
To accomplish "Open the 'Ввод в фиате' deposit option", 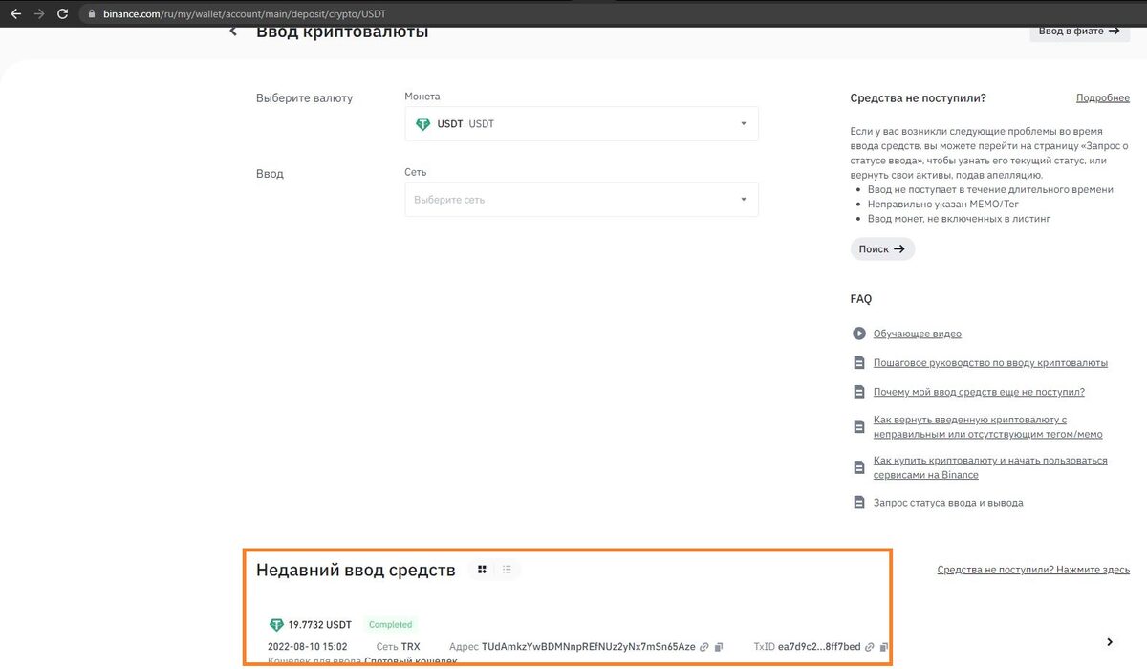I will point(1078,31).
